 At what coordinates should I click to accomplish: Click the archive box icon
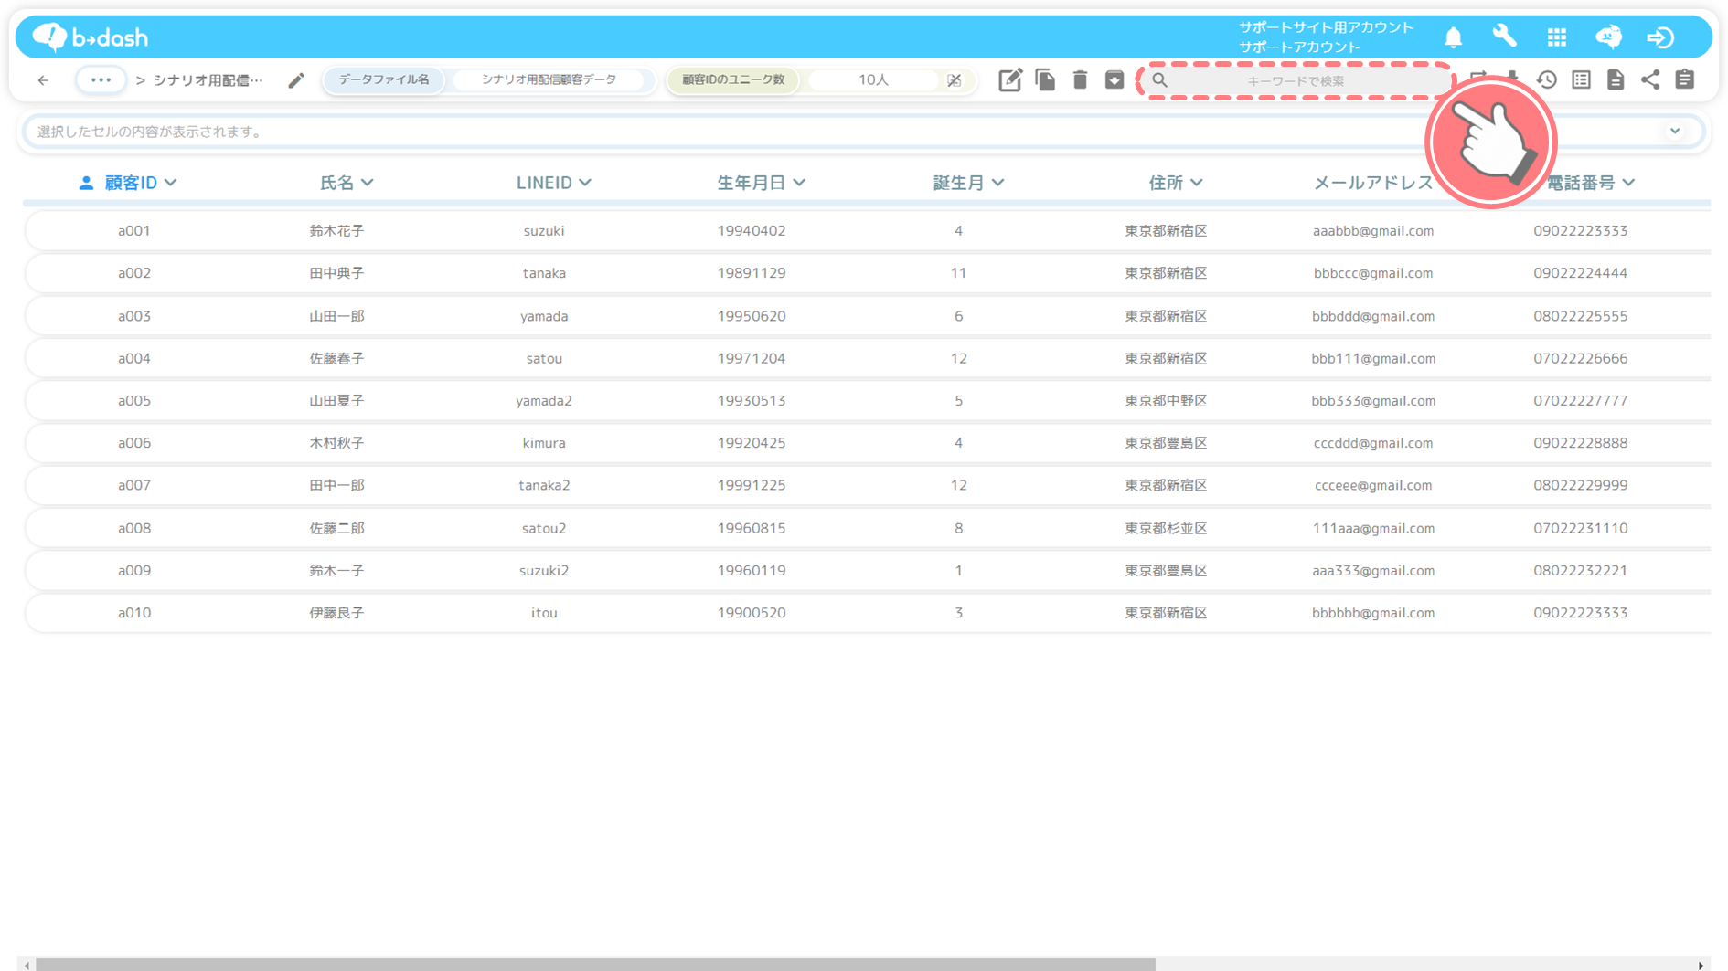tap(1115, 80)
